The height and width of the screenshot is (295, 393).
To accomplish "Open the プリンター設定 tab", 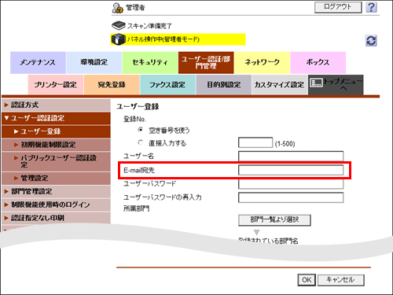I will pyautogui.click(x=56, y=85).
